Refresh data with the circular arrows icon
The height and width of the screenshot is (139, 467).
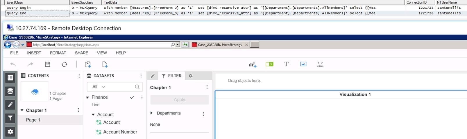(x=64, y=64)
